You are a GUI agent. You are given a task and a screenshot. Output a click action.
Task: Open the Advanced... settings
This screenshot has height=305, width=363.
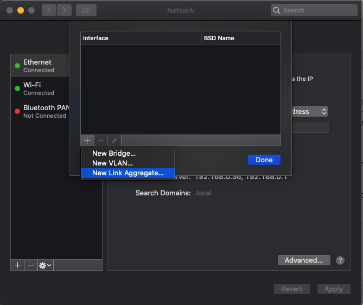click(304, 260)
